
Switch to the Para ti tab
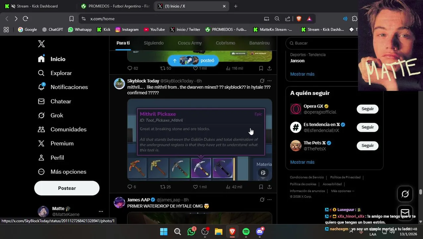click(123, 43)
